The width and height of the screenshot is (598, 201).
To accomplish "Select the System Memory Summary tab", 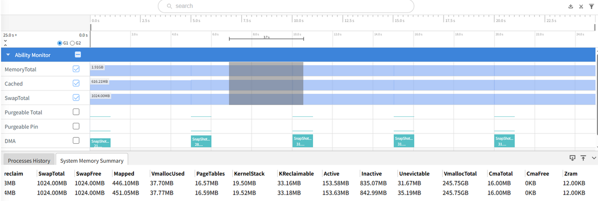I will click(x=92, y=161).
